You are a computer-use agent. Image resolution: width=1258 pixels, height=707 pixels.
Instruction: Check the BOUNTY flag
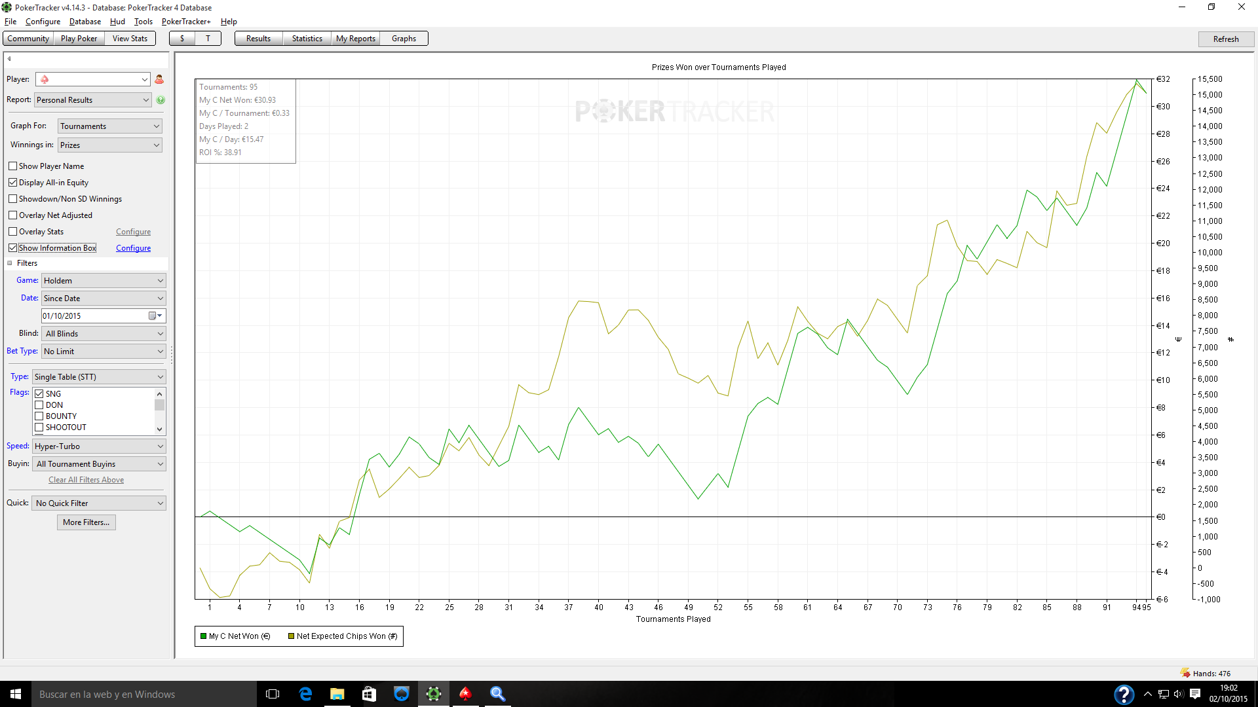coord(39,416)
